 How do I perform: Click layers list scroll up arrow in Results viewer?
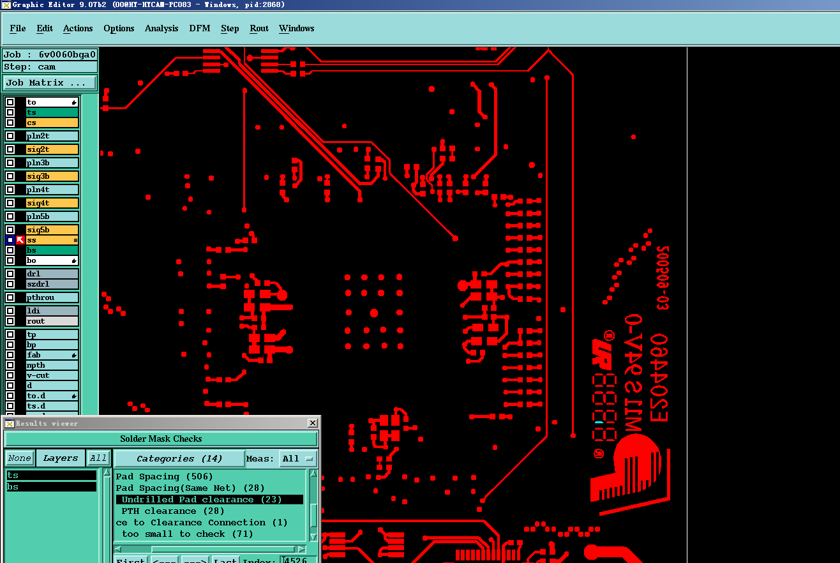107,474
